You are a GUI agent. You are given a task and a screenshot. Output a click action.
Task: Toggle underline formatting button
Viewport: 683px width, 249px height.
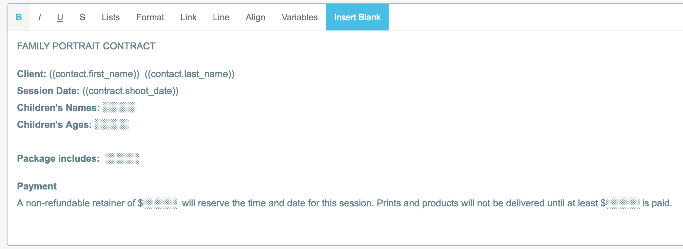pos(60,17)
